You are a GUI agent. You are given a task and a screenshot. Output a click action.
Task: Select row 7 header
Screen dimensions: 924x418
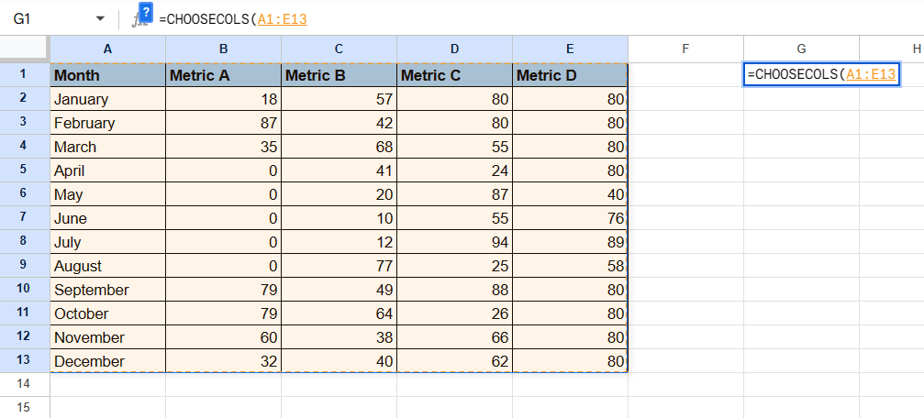(x=25, y=218)
